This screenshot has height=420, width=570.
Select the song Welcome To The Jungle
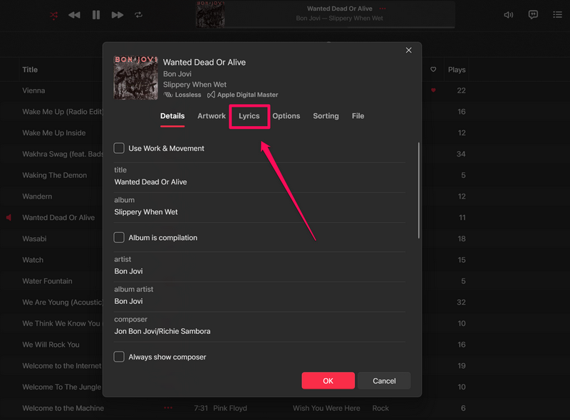(61, 387)
